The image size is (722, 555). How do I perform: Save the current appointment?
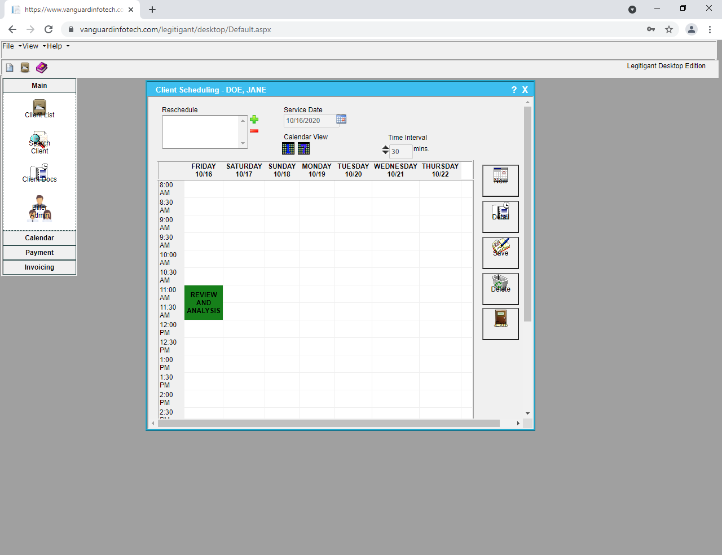500,252
